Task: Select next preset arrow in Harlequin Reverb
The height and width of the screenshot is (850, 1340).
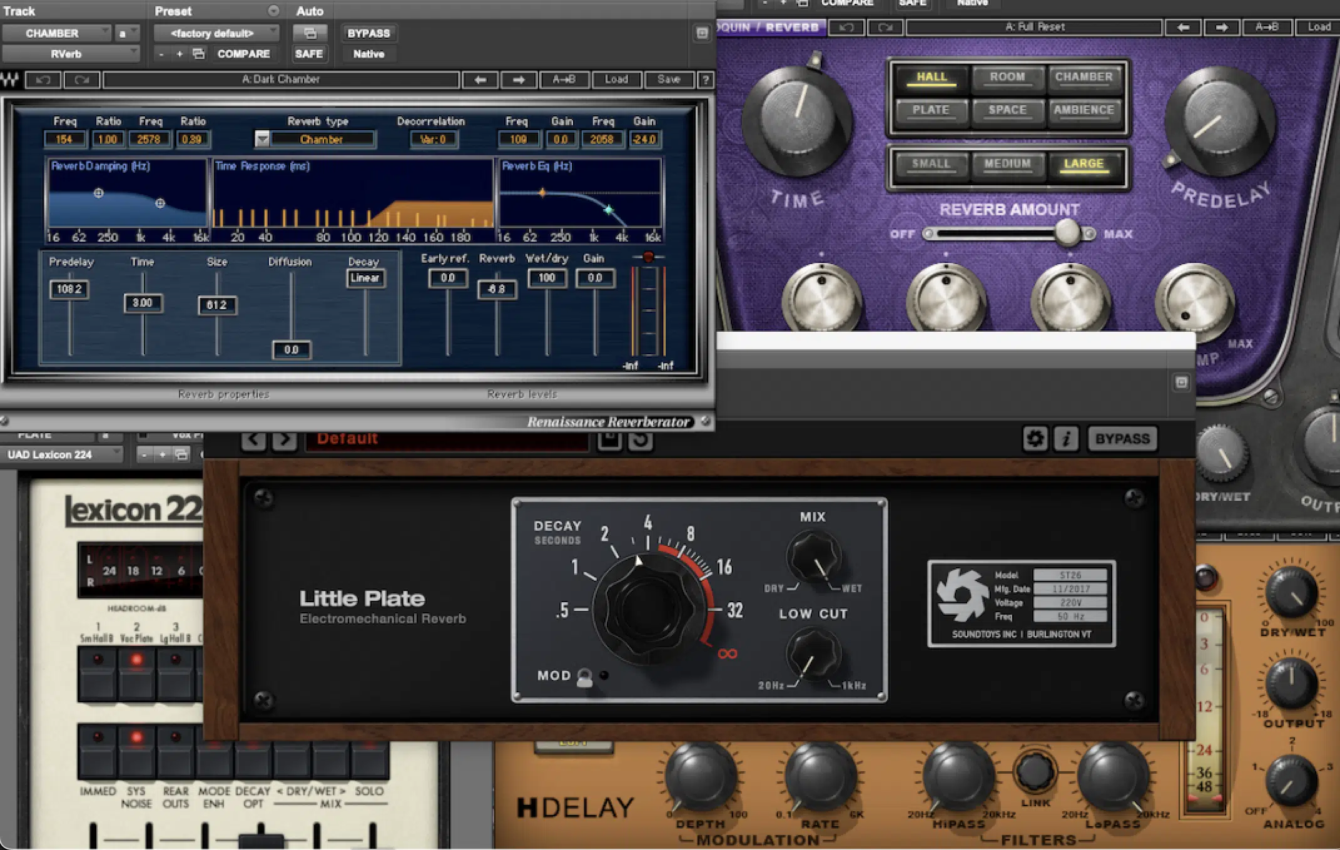Action: pos(1222,27)
